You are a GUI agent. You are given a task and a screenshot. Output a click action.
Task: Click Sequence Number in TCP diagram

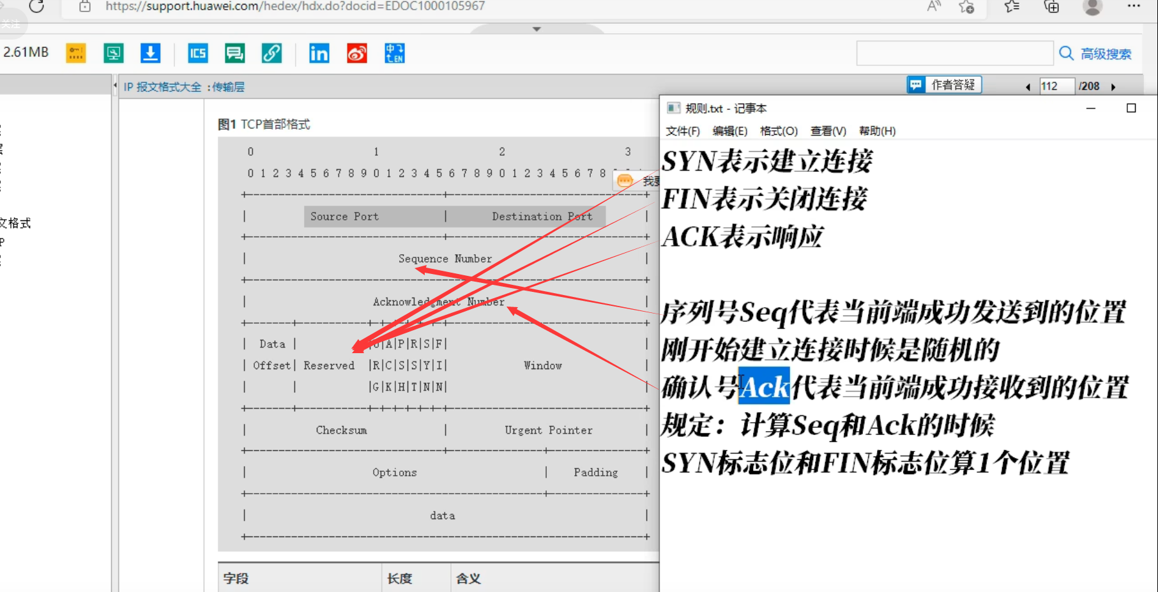coord(445,259)
